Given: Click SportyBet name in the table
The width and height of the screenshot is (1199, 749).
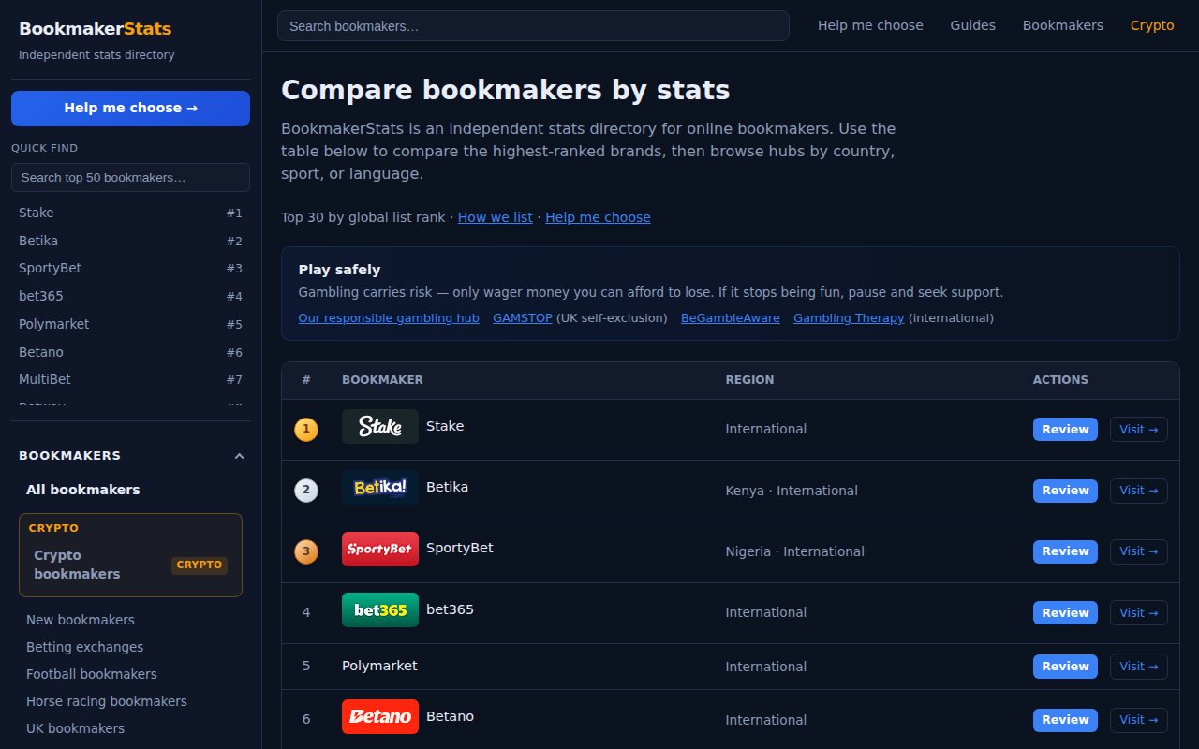Looking at the screenshot, I should point(460,548).
